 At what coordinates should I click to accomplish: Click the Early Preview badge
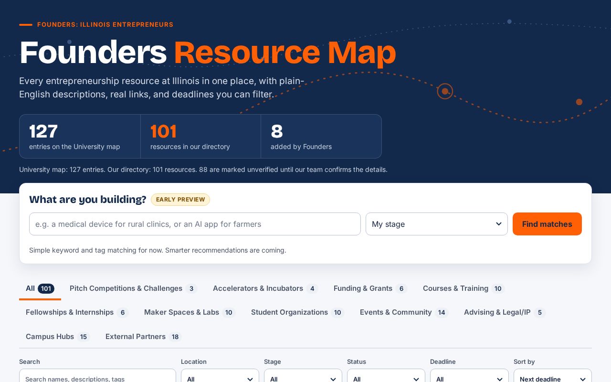pyautogui.click(x=180, y=200)
